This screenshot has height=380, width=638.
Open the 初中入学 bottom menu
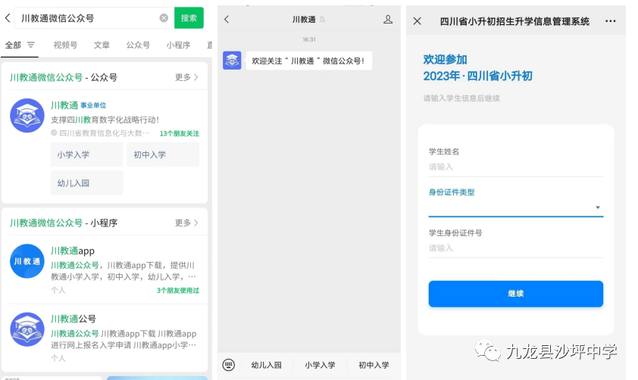point(374,365)
